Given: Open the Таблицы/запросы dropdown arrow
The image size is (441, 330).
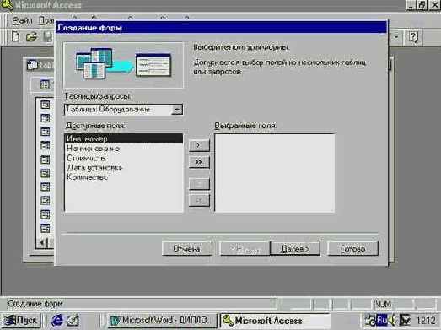Looking at the screenshot, I should [177, 110].
